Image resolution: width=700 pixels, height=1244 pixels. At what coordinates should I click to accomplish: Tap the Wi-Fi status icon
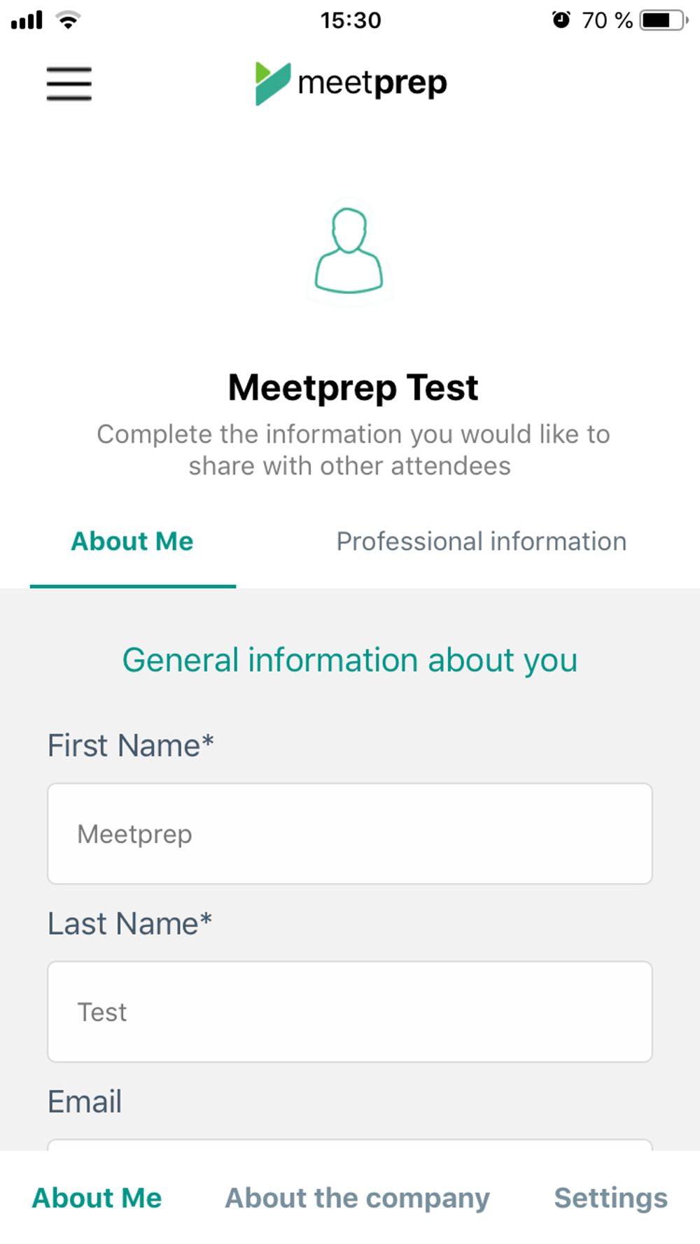[x=68, y=20]
